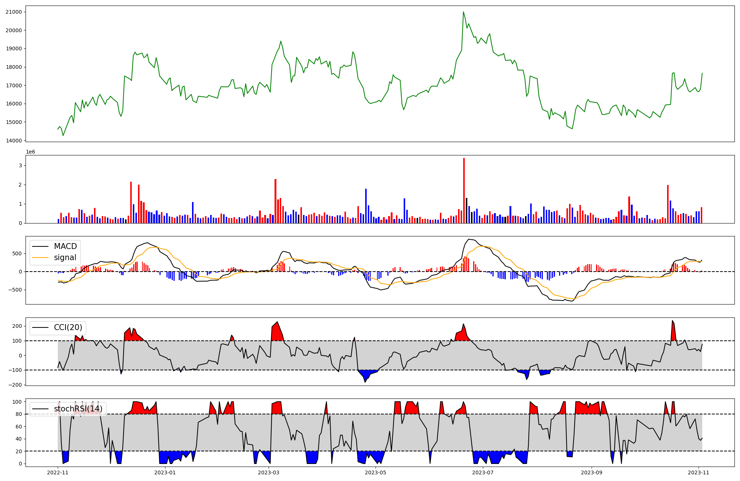
Task: Click the MACD legend label
Action: point(65,246)
